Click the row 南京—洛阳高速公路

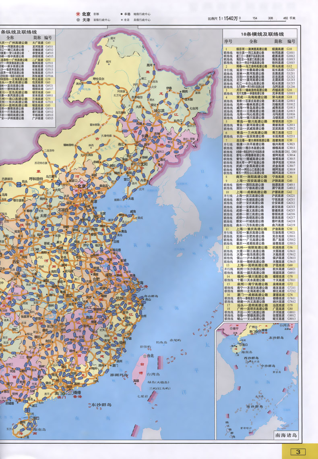[x=260, y=177]
